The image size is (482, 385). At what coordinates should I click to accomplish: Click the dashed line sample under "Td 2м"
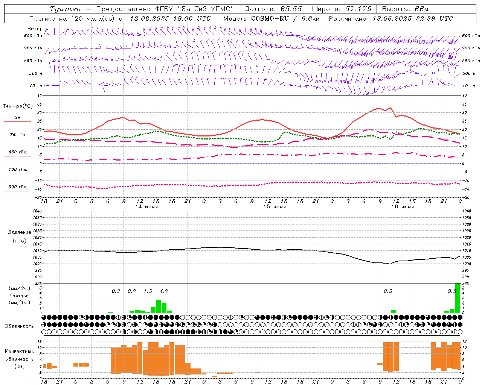(x=17, y=139)
